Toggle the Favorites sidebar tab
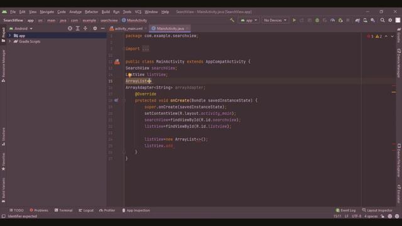The width and height of the screenshot is (402, 226). (3, 161)
